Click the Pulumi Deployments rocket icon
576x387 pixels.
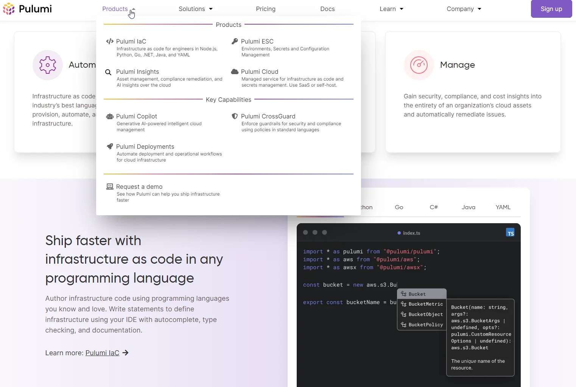[x=110, y=146]
